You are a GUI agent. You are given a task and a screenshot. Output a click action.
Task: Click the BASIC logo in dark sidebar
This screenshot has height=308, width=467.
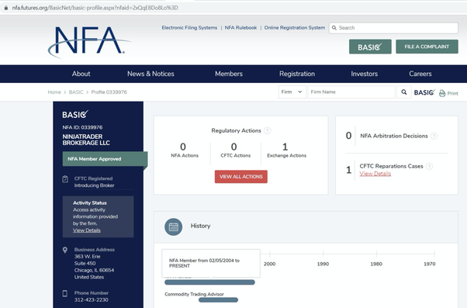pyautogui.click(x=75, y=114)
